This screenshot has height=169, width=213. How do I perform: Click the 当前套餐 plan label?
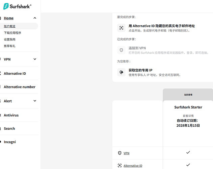(188, 95)
